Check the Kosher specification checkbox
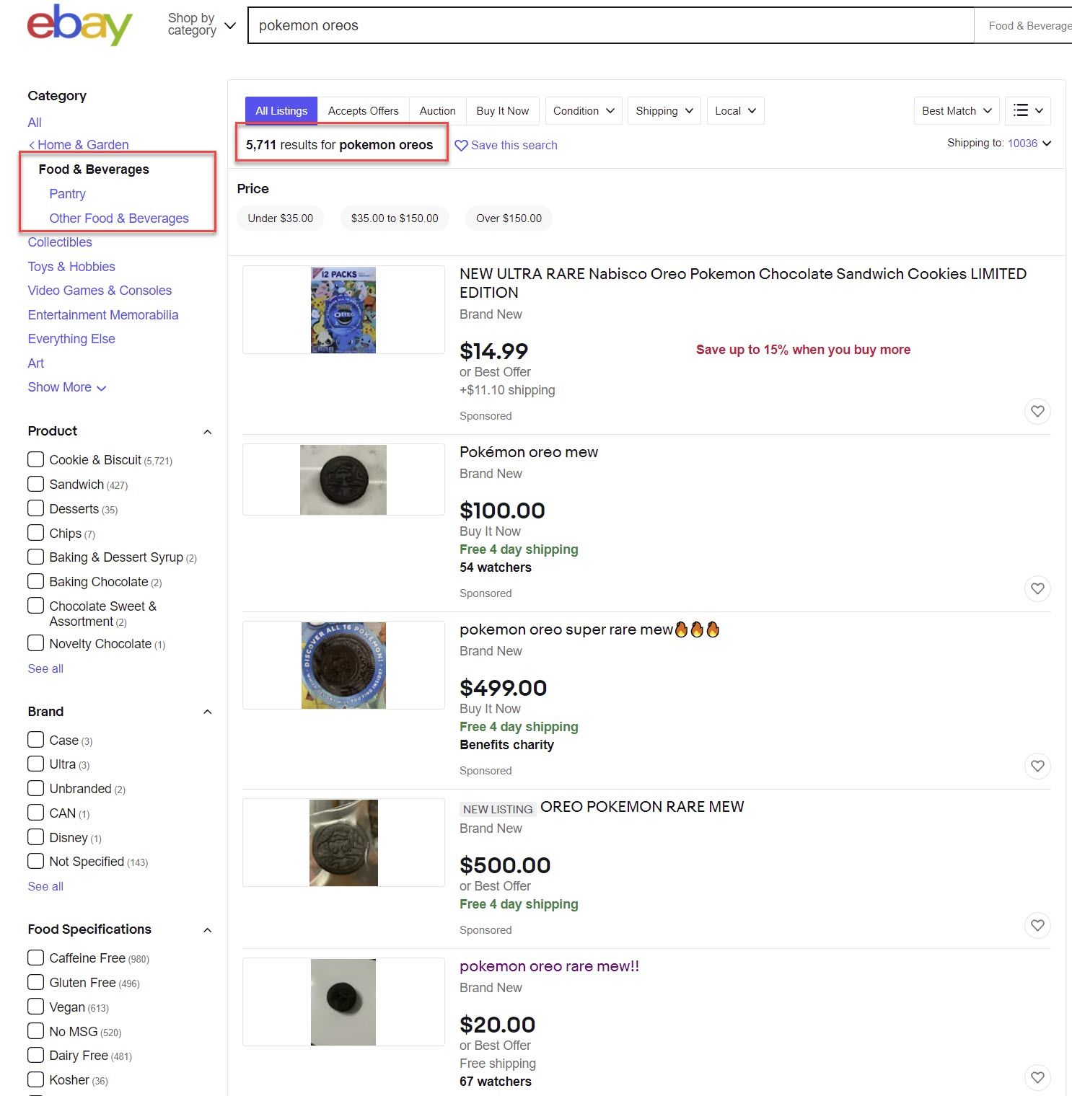Image resolution: width=1072 pixels, height=1096 pixels. [x=35, y=1079]
